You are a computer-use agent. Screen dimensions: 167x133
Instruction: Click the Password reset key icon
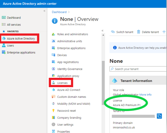pyautogui.click(x=53, y=110)
